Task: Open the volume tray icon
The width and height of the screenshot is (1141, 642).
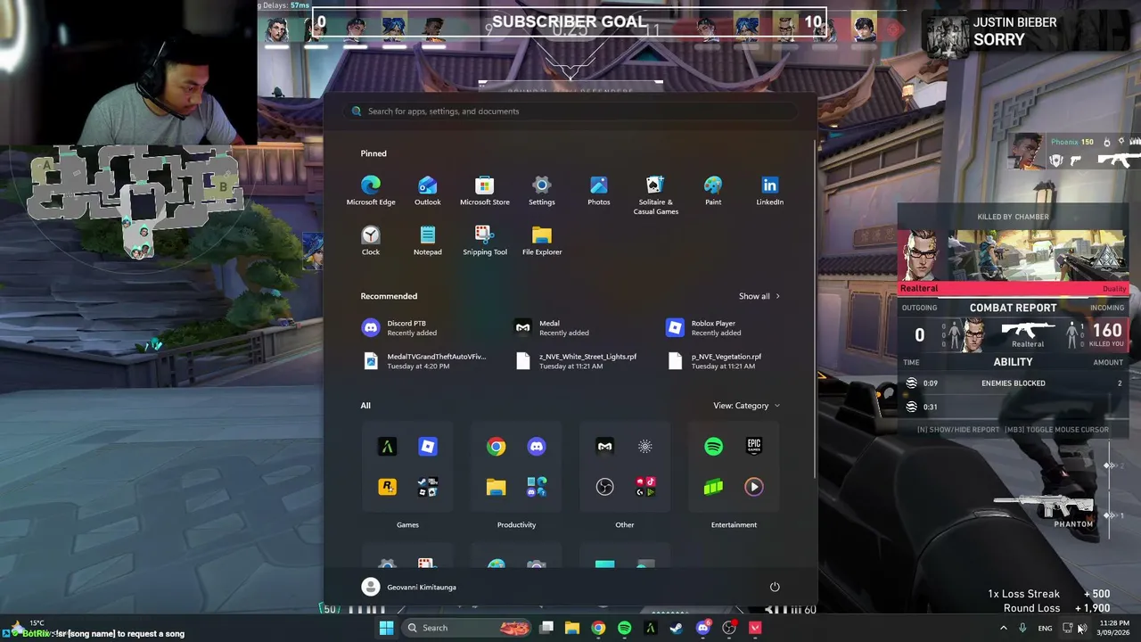Action: pos(1082,628)
